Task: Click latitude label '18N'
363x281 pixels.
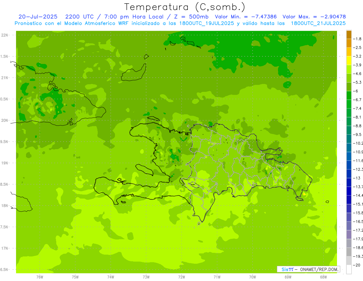Action: pyautogui.click(x=5, y=206)
